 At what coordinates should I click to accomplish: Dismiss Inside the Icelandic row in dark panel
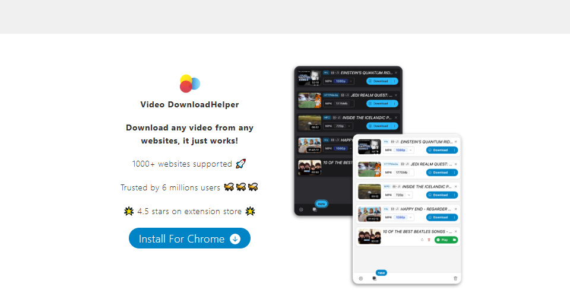pos(396,117)
